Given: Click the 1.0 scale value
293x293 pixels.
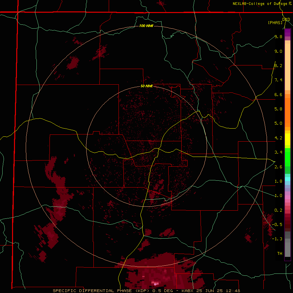Looking at the screenshot, I should pos(278,196).
